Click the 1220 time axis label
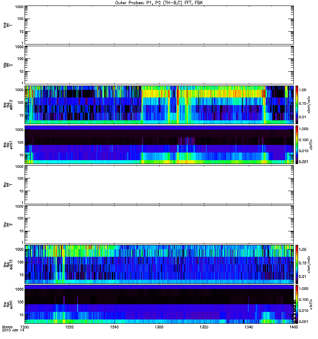The image size is (318, 339). [70, 327]
